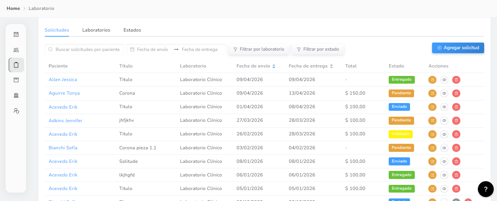Switch to Solicitudes tab
This screenshot has height=201, width=497.
[x=57, y=30]
